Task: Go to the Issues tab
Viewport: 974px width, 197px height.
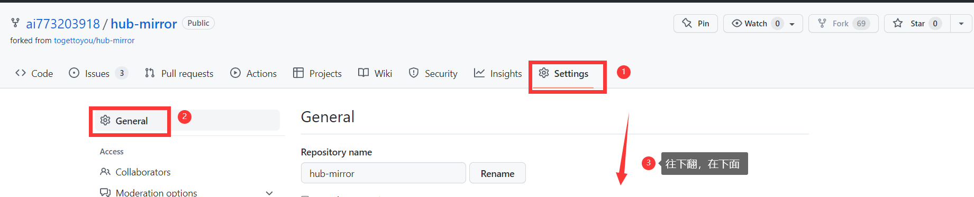Action: point(98,73)
